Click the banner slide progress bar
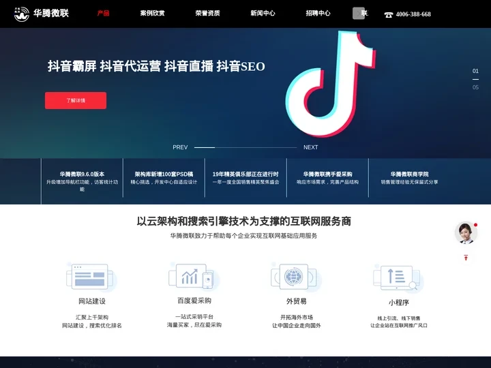This screenshot has width=491, height=368. point(245,147)
